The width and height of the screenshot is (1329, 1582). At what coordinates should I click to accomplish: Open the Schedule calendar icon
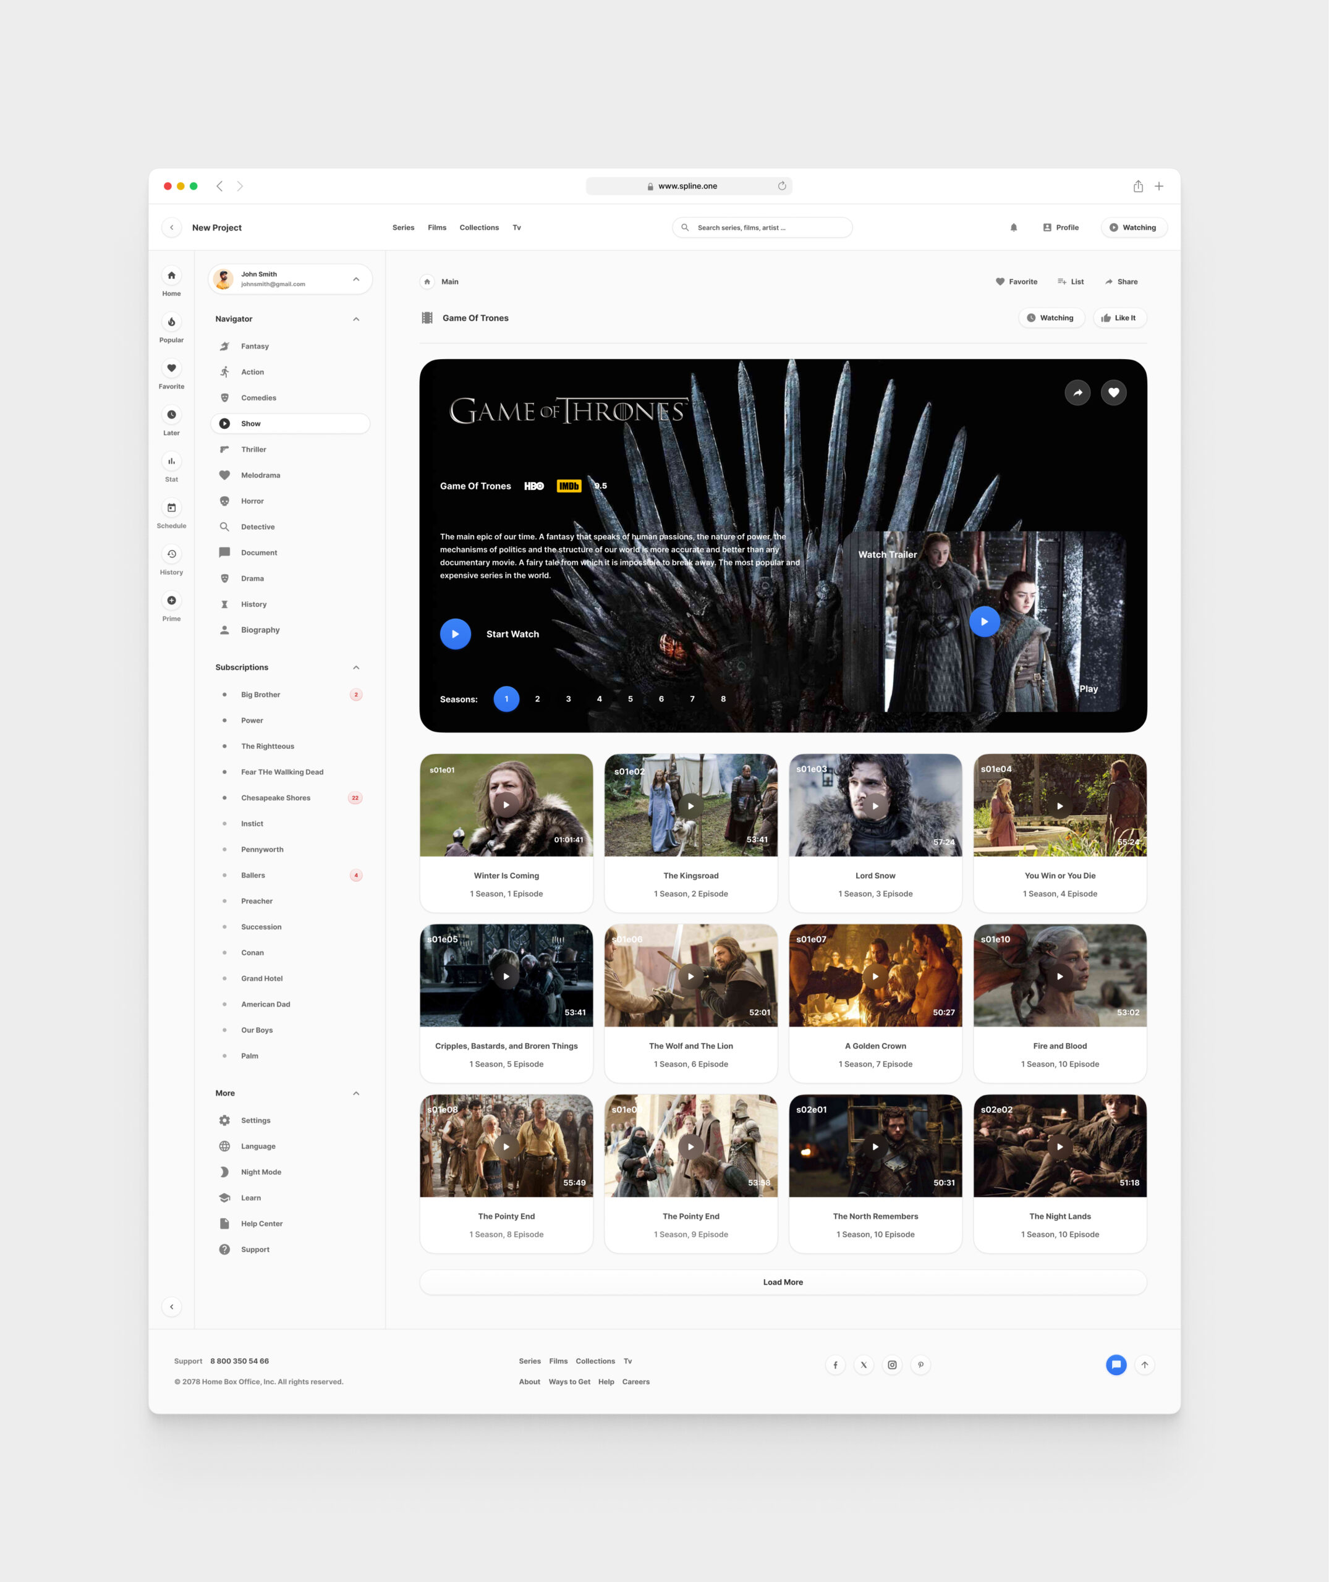(172, 508)
